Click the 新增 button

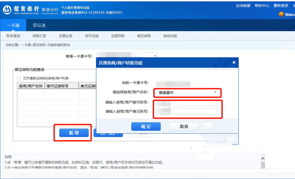tap(74, 133)
